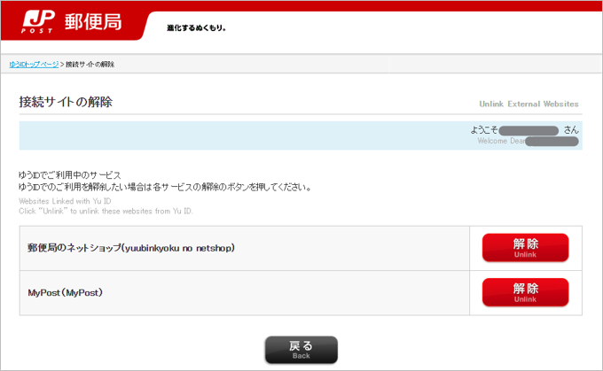Click the redacted name beside ようこそ
The height and width of the screenshot is (371, 603).
pyautogui.click(x=529, y=130)
